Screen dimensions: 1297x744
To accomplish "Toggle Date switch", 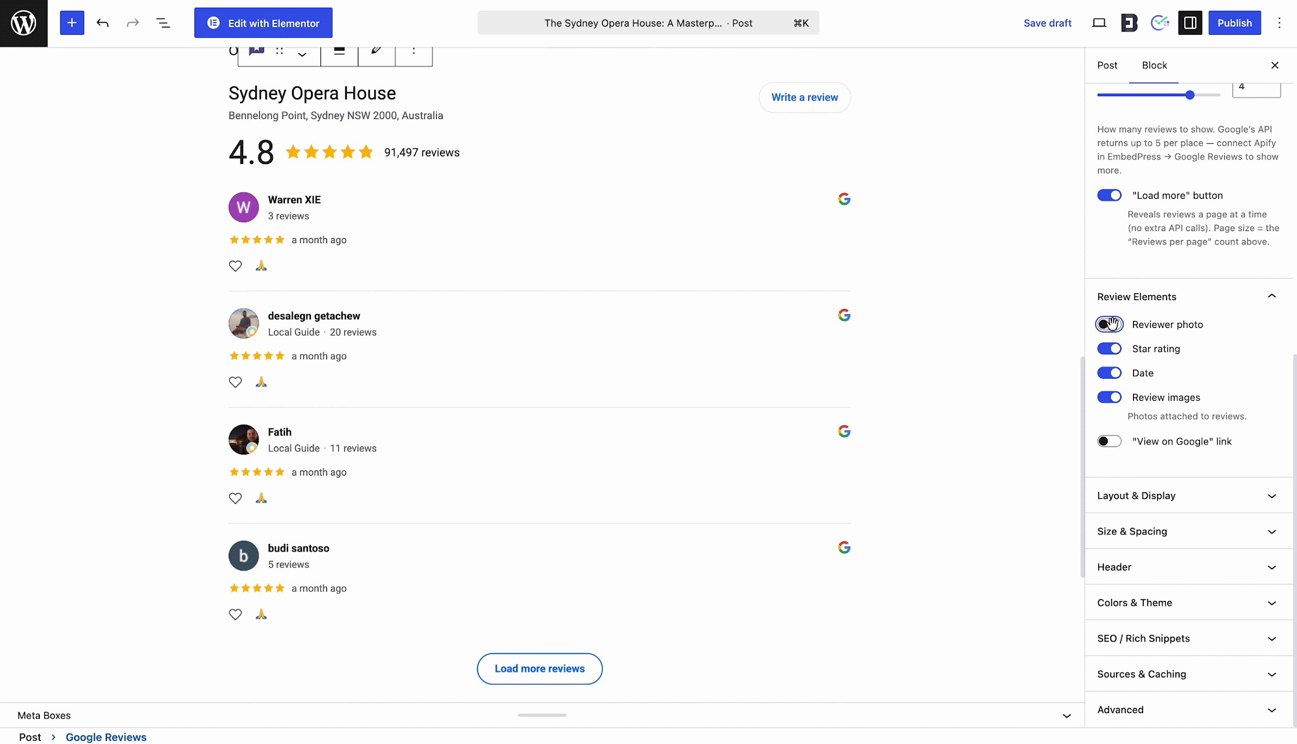I will point(1109,373).
